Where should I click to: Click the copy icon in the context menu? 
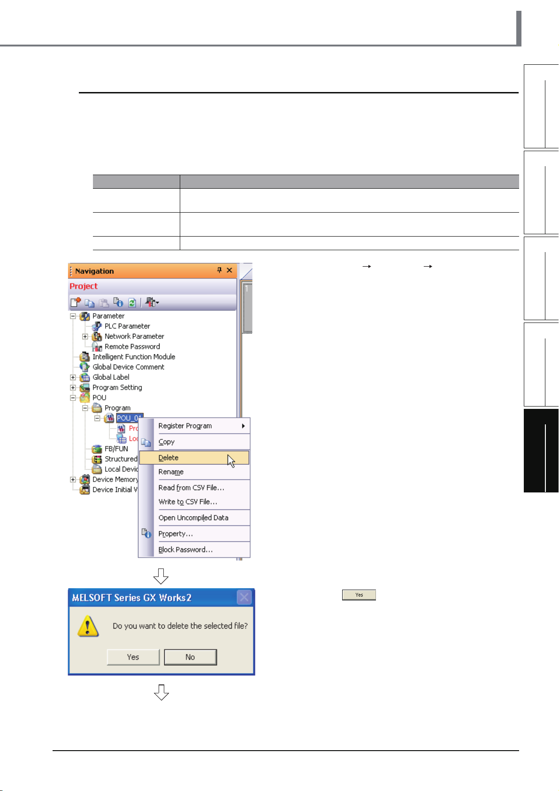pos(146,442)
